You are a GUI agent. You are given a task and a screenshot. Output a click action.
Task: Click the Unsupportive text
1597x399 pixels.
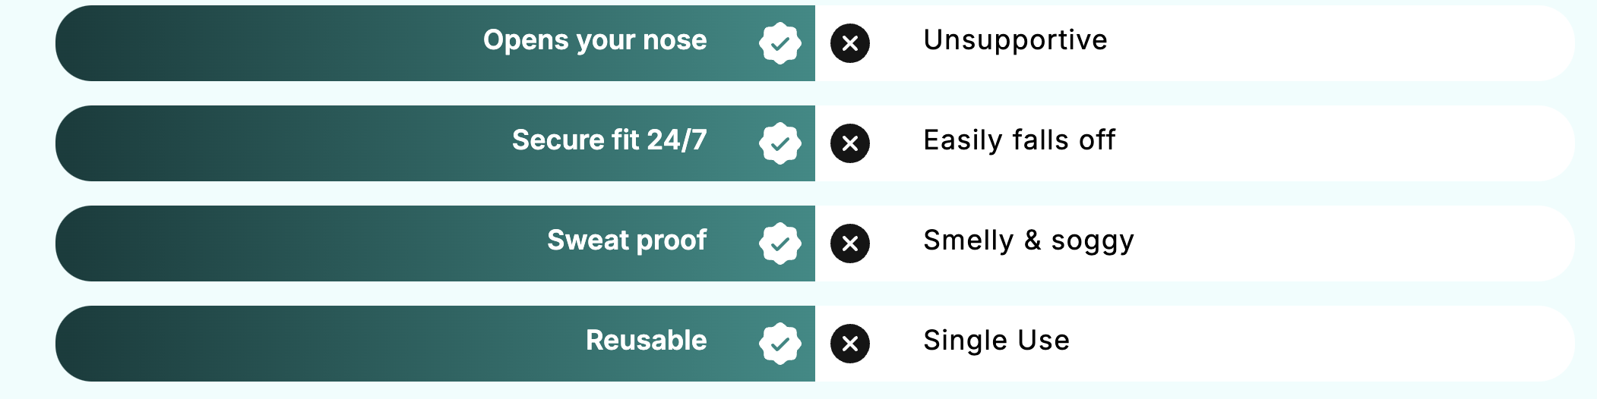click(x=1015, y=40)
